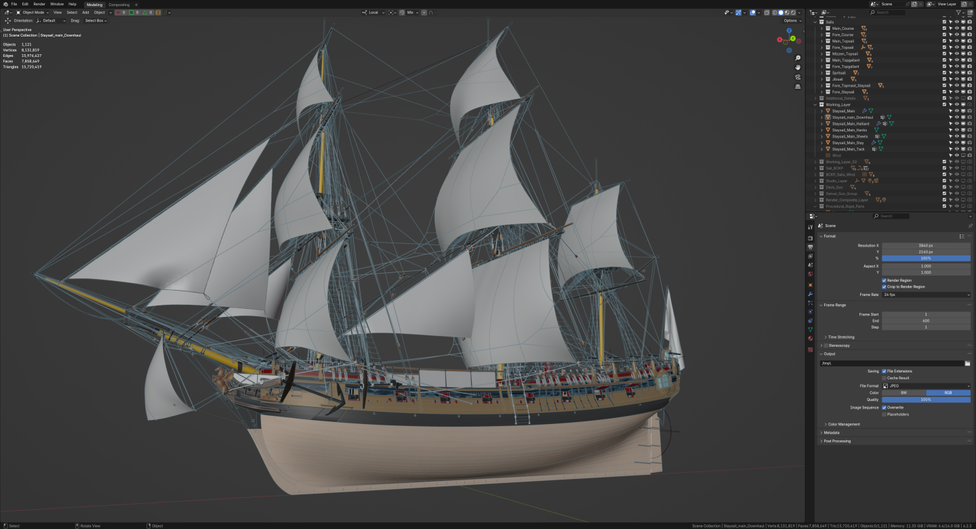Select the BW color mode button
Screen dimensions: 976x529
[903, 393]
